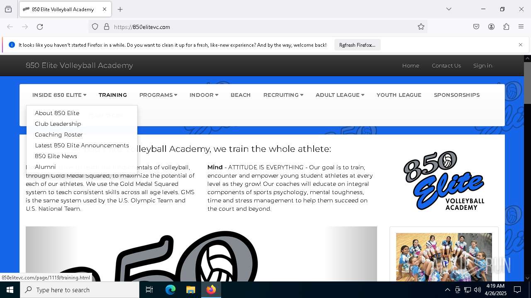
Task: Expand the RECRUITING dropdown menu
Action: (x=283, y=95)
